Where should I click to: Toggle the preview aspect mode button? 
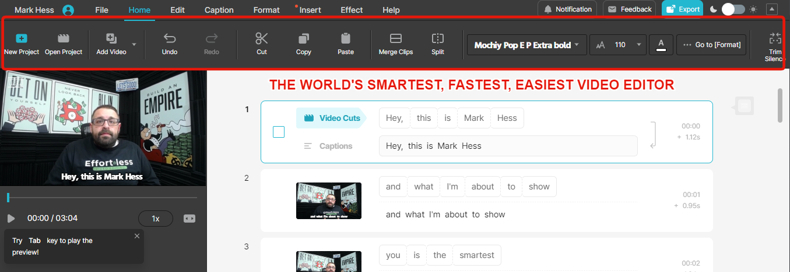(x=189, y=219)
